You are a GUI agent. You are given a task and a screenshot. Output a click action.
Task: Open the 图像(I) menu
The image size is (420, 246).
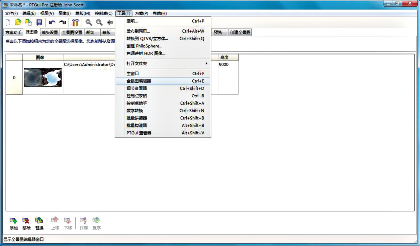coord(65,13)
